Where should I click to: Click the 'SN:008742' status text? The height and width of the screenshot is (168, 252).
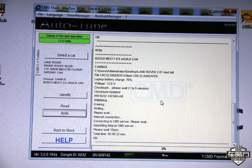[101, 155]
